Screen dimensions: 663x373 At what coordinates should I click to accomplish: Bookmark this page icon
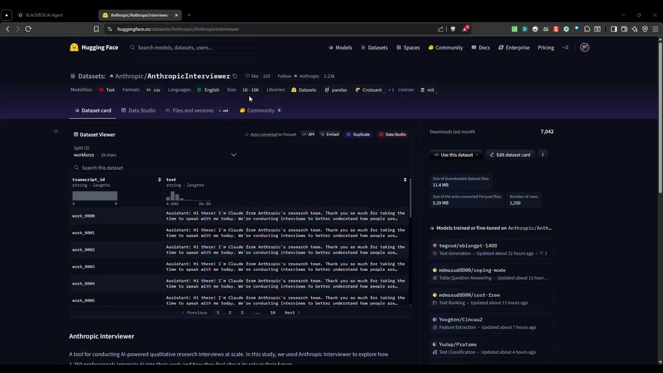pos(96,29)
